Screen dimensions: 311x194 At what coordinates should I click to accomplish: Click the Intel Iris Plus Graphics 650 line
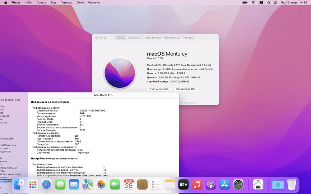coord(174,77)
